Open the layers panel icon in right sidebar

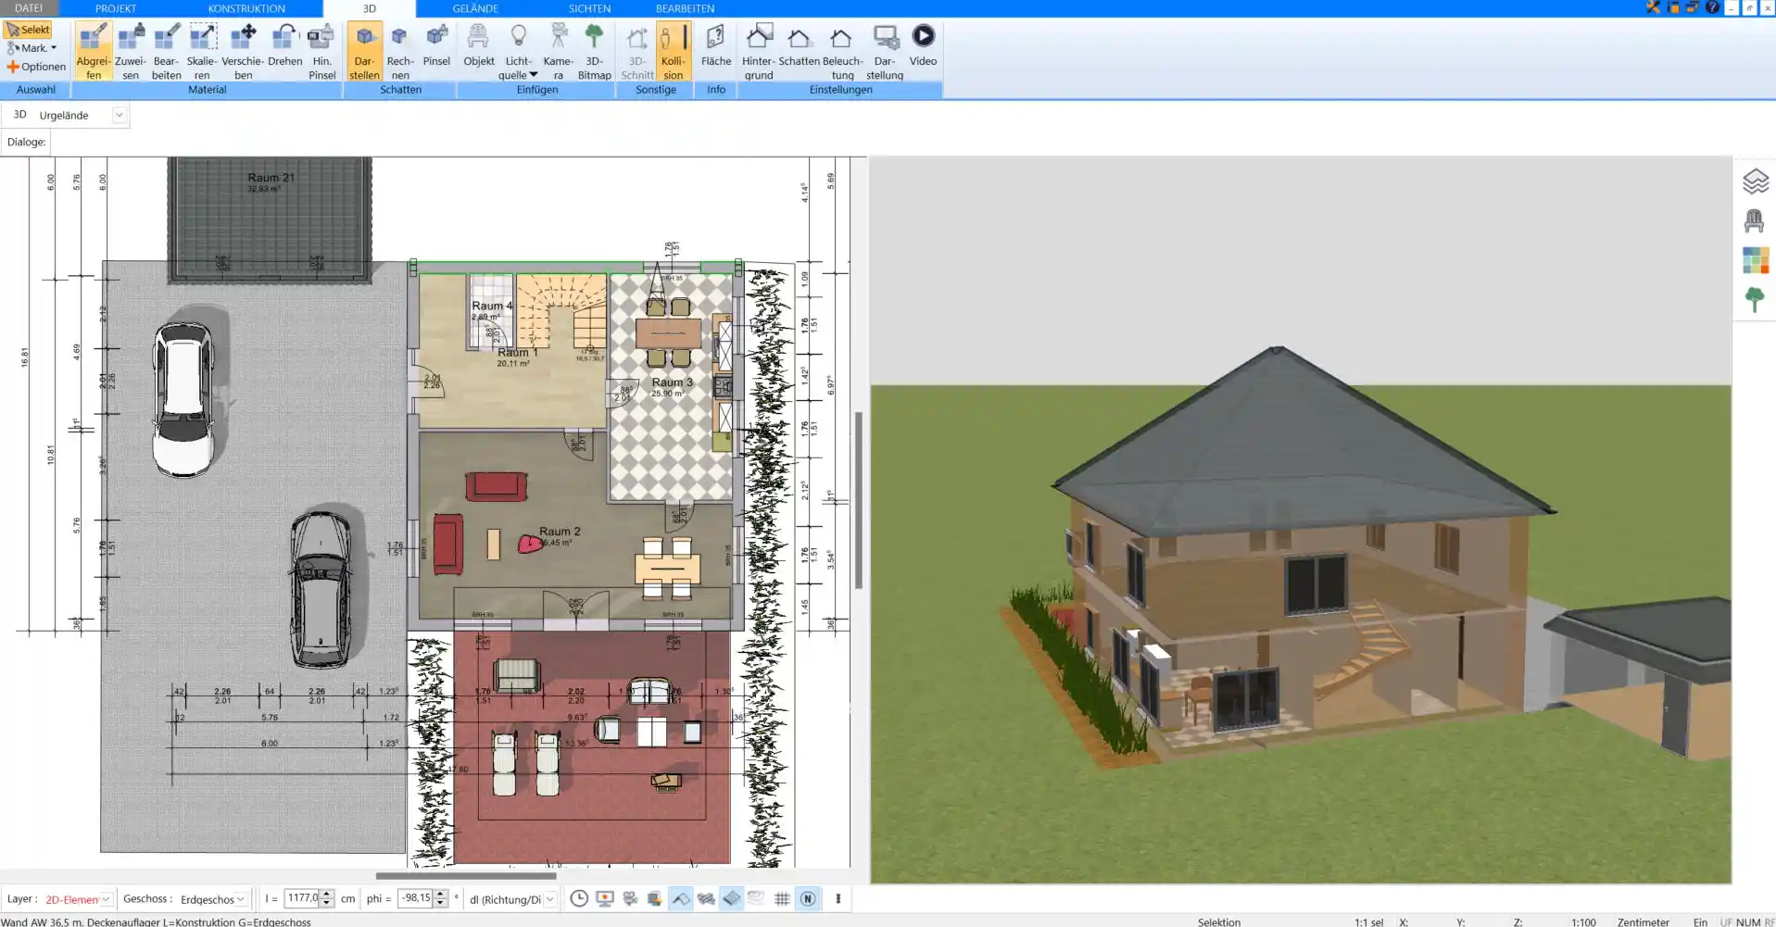tap(1755, 181)
